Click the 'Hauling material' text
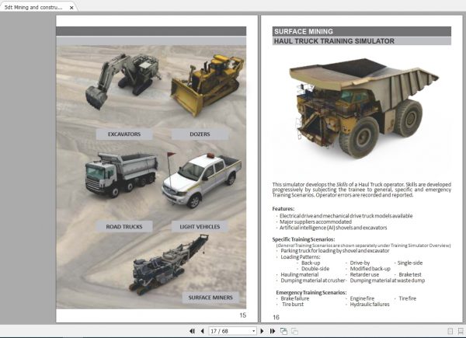Screen dimensions: 466x338 [x=300, y=275]
